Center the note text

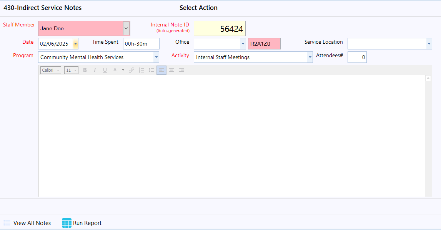pyautogui.click(x=171, y=70)
